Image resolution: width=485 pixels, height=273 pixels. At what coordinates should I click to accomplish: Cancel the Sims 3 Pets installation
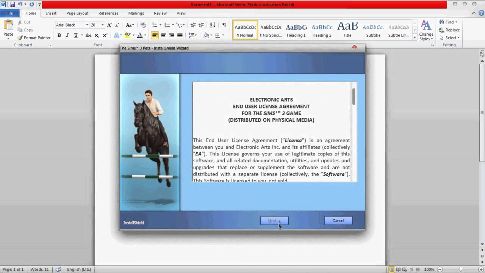coord(338,221)
